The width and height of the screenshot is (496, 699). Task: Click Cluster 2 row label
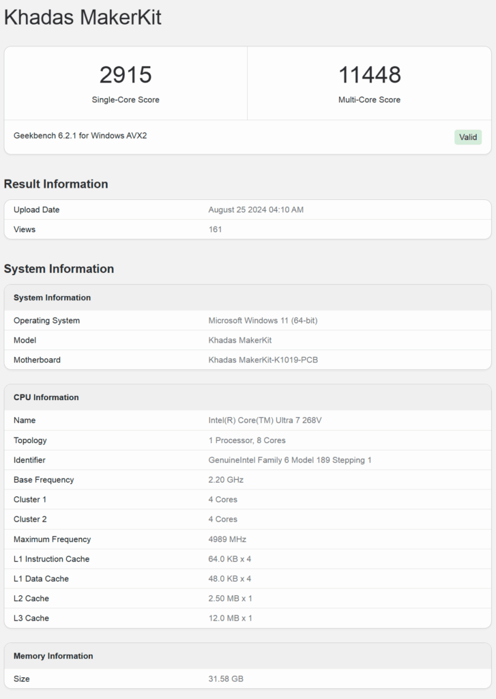pos(30,519)
